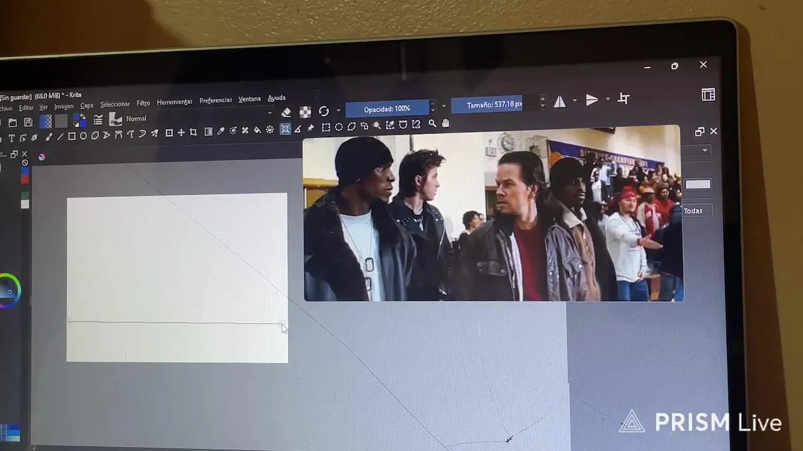The height and width of the screenshot is (451, 803).
Task: Select the Color Sampler eyedropper tool
Action: (221, 131)
